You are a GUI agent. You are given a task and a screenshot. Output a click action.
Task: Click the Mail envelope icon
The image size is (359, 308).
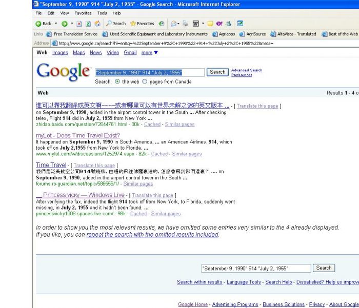(x=174, y=24)
